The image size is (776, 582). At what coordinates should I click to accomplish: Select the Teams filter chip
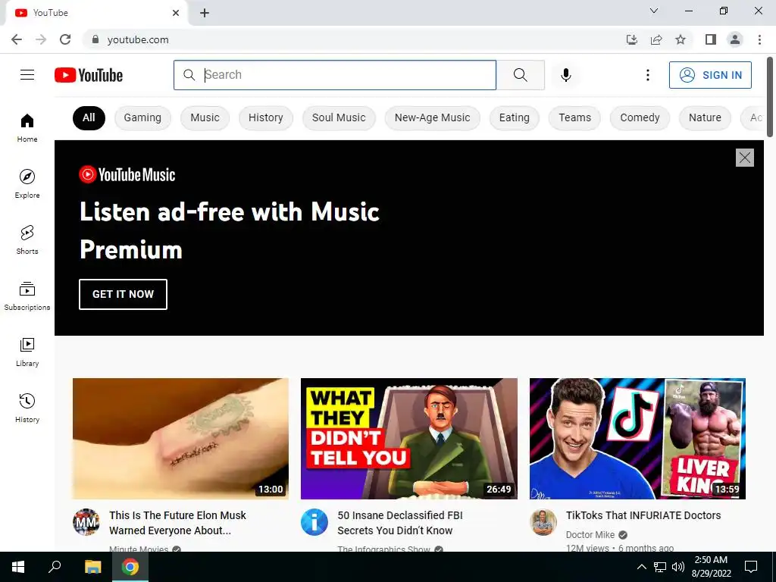click(x=574, y=117)
